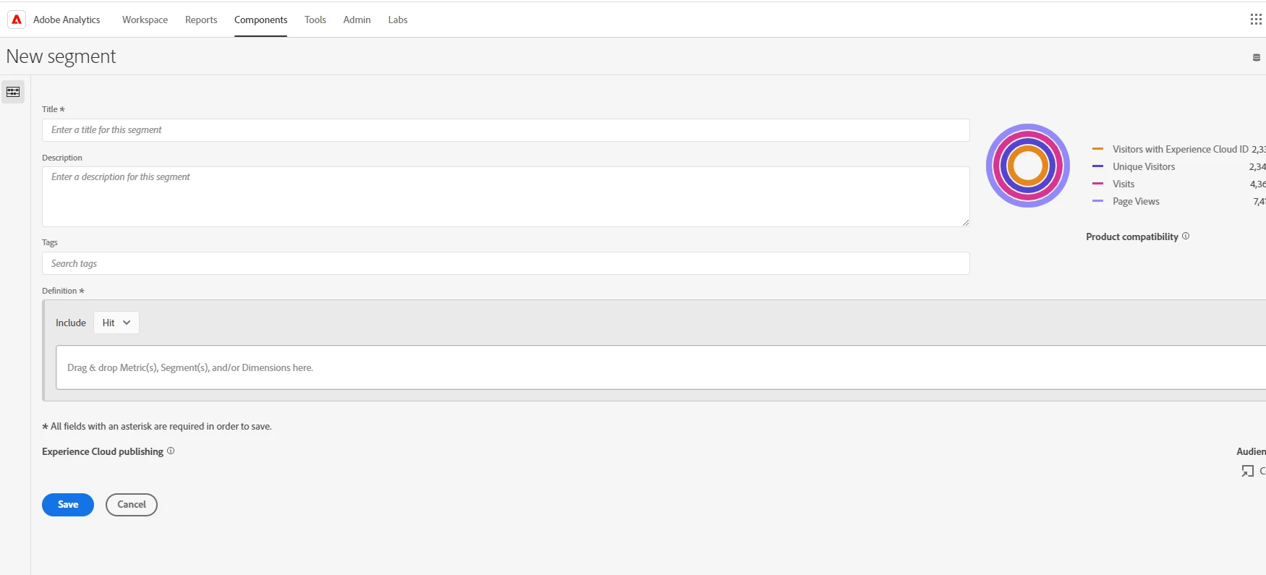Click the Experience Cloud publishing info icon
This screenshot has height=575, width=1266.
[x=171, y=451]
